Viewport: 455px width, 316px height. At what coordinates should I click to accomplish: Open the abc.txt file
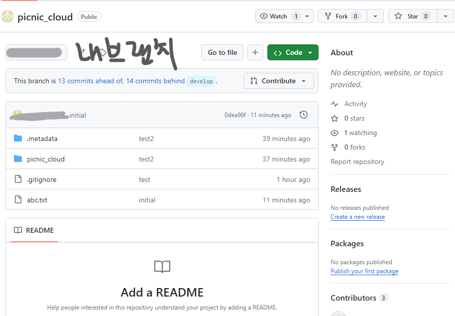click(x=37, y=200)
